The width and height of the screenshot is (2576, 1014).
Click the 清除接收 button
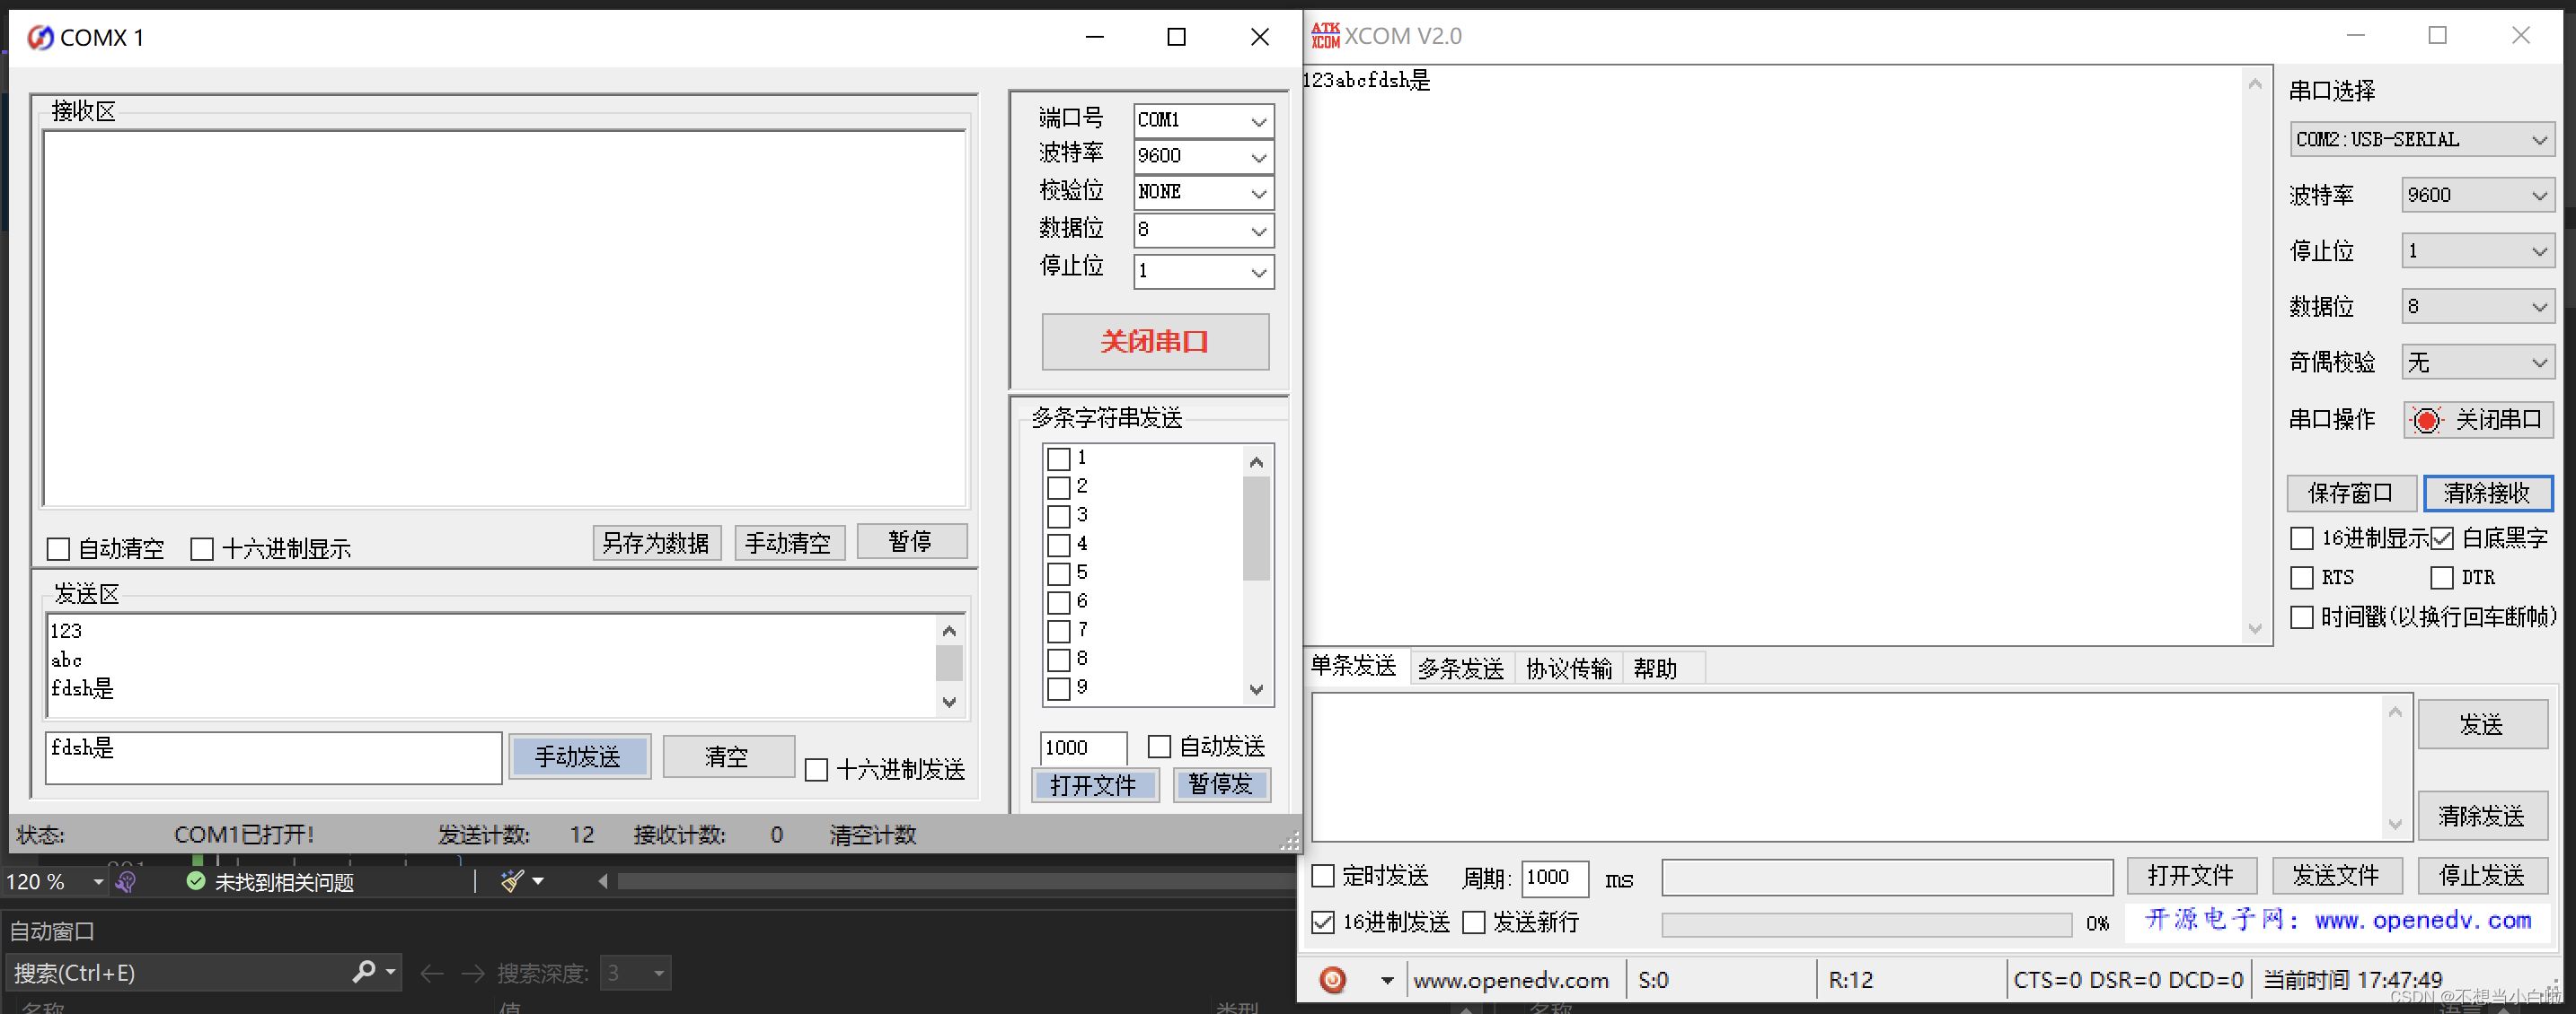click(2486, 493)
